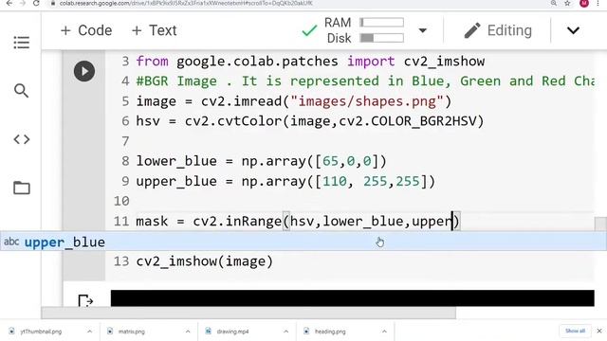Open the browser profile avatar
607x341 pixels.
coord(584,3)
